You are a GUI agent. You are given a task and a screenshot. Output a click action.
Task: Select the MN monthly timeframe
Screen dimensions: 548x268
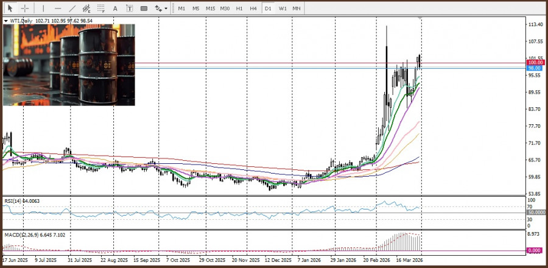(x=297, y=9)
